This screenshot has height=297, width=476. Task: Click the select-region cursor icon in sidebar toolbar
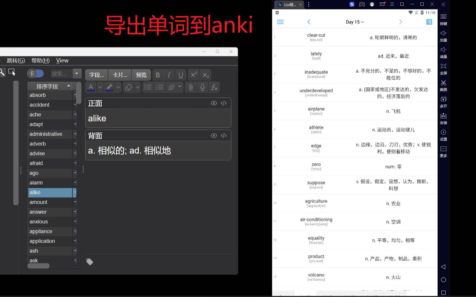tap(12, 72)
